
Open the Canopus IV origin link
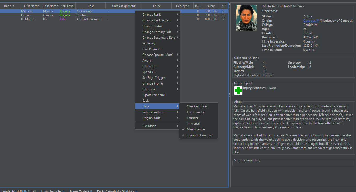coord(311,20)
